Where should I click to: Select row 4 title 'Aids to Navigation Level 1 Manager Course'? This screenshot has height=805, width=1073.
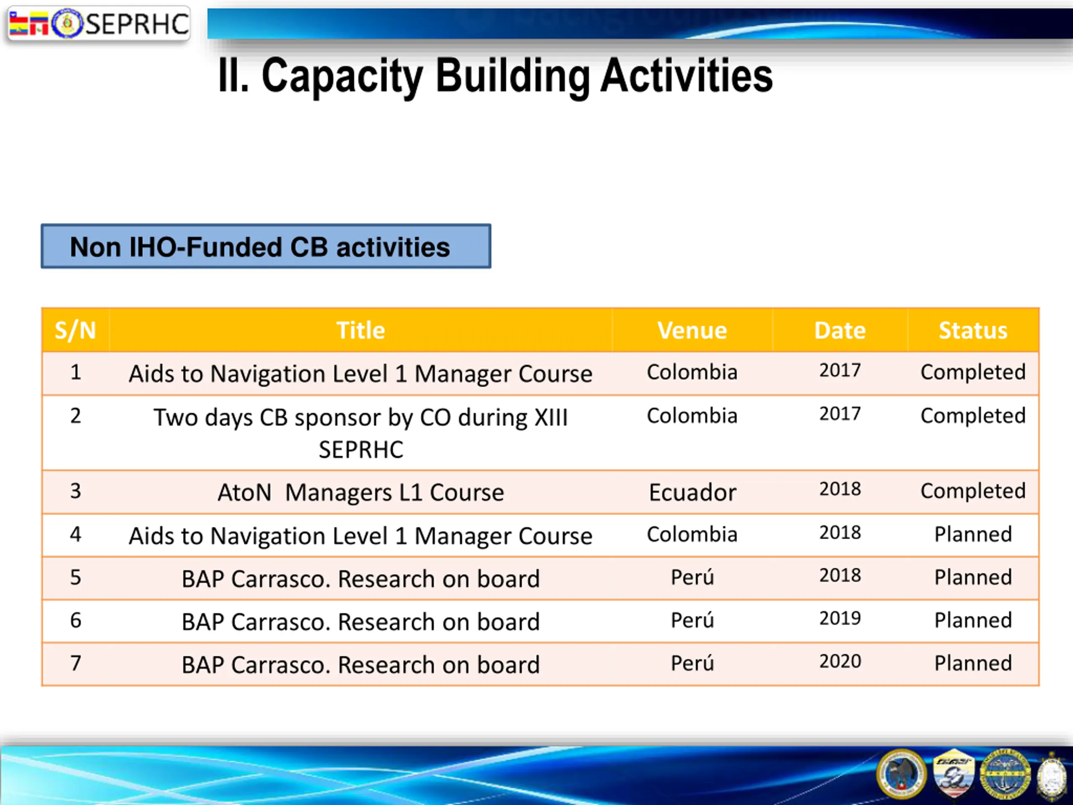pos(361,536)
